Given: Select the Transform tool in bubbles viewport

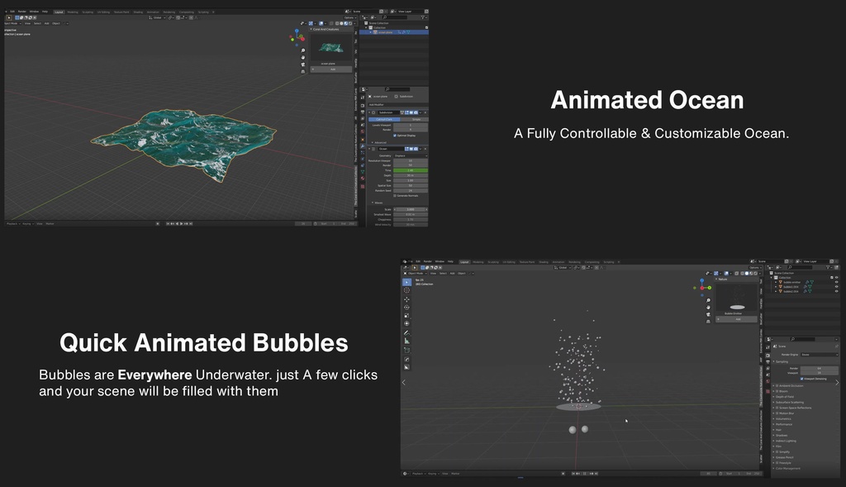Looking at the screenshot, I should pos(406,323).
